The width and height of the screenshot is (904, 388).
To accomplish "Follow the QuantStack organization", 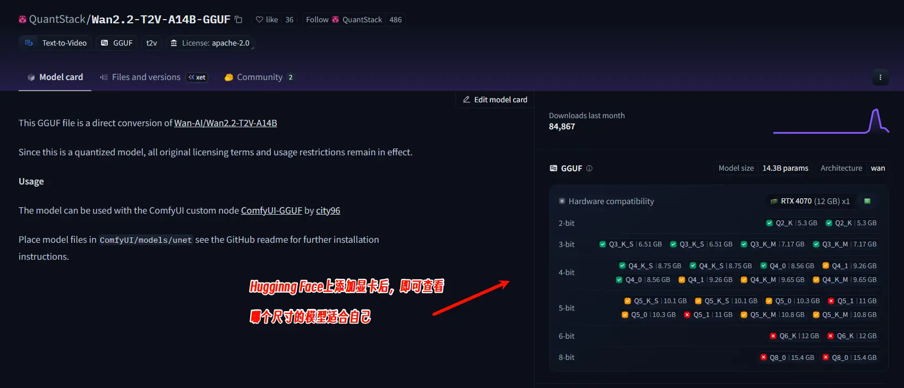I will point(317,20).
